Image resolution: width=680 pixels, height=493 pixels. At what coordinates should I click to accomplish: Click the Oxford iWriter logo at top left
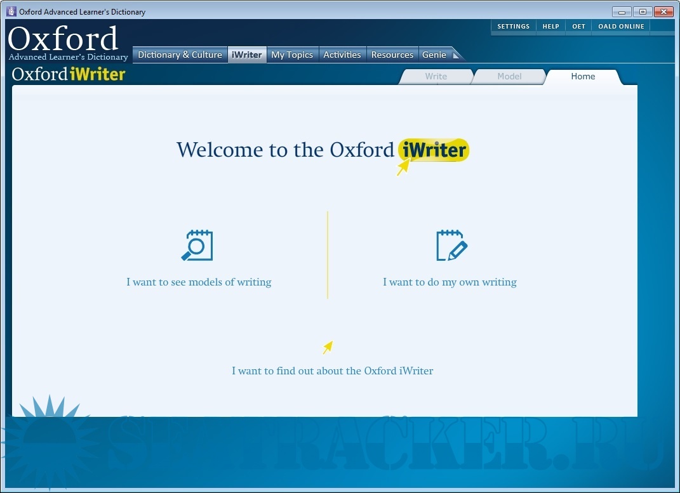click(x=69, y=74)
